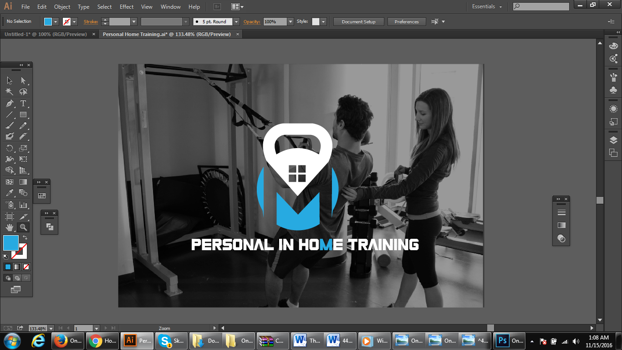Open the stroke weight dropdown
Image resolution: width=622 pixels, height=350 pixels.
(134, 21)
